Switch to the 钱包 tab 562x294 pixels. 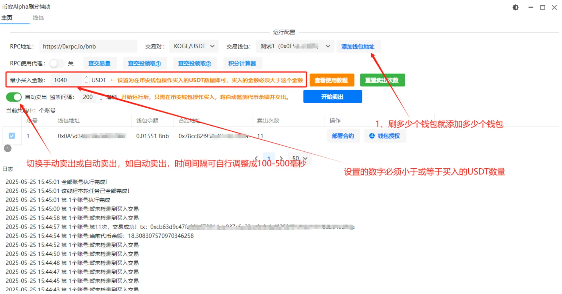coord(38,18)
